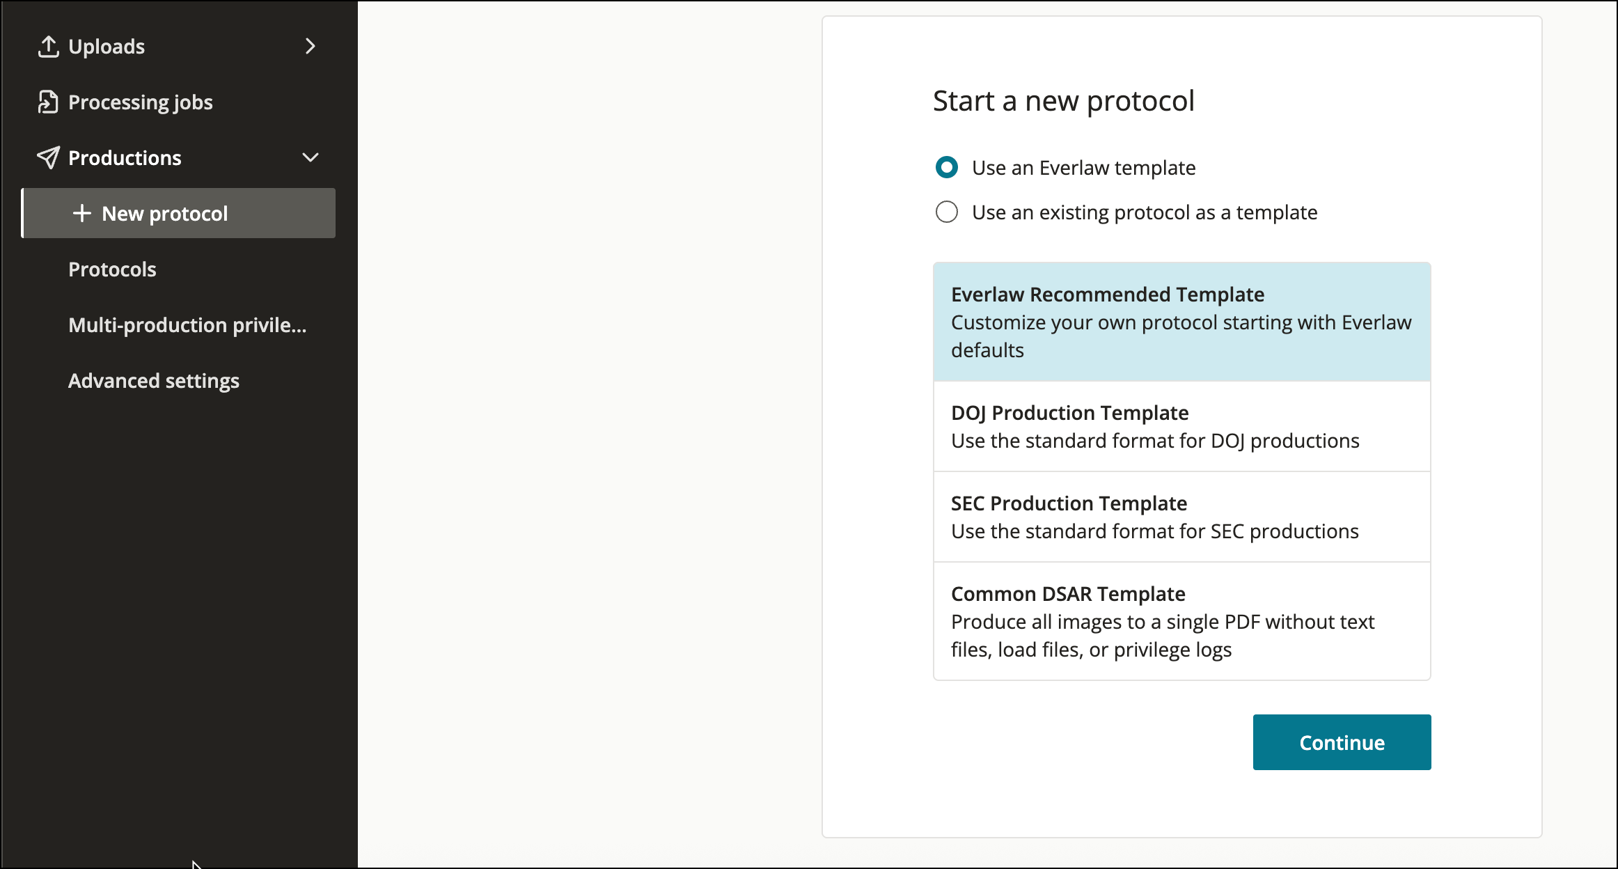The image size is (1618, 869).
Task: Choose the DOJ Production Template
Action: [x=1181, y=426]
